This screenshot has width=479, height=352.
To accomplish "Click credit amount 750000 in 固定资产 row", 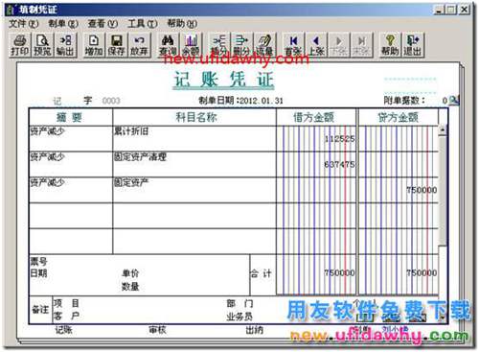I will pos(422,190).
